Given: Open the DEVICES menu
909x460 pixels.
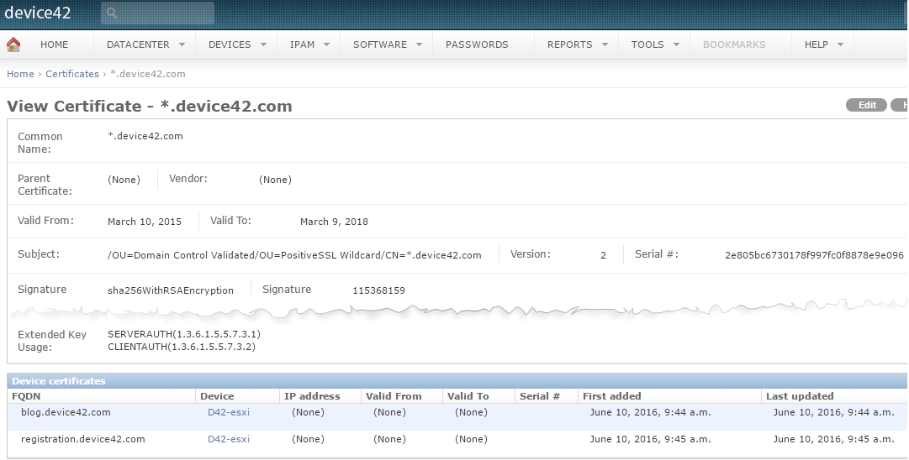Looking at the screenshot, I should click(230, 44).
